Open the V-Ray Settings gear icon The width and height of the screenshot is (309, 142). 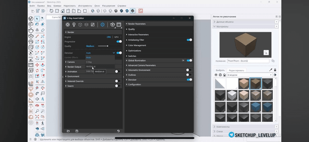102,25
